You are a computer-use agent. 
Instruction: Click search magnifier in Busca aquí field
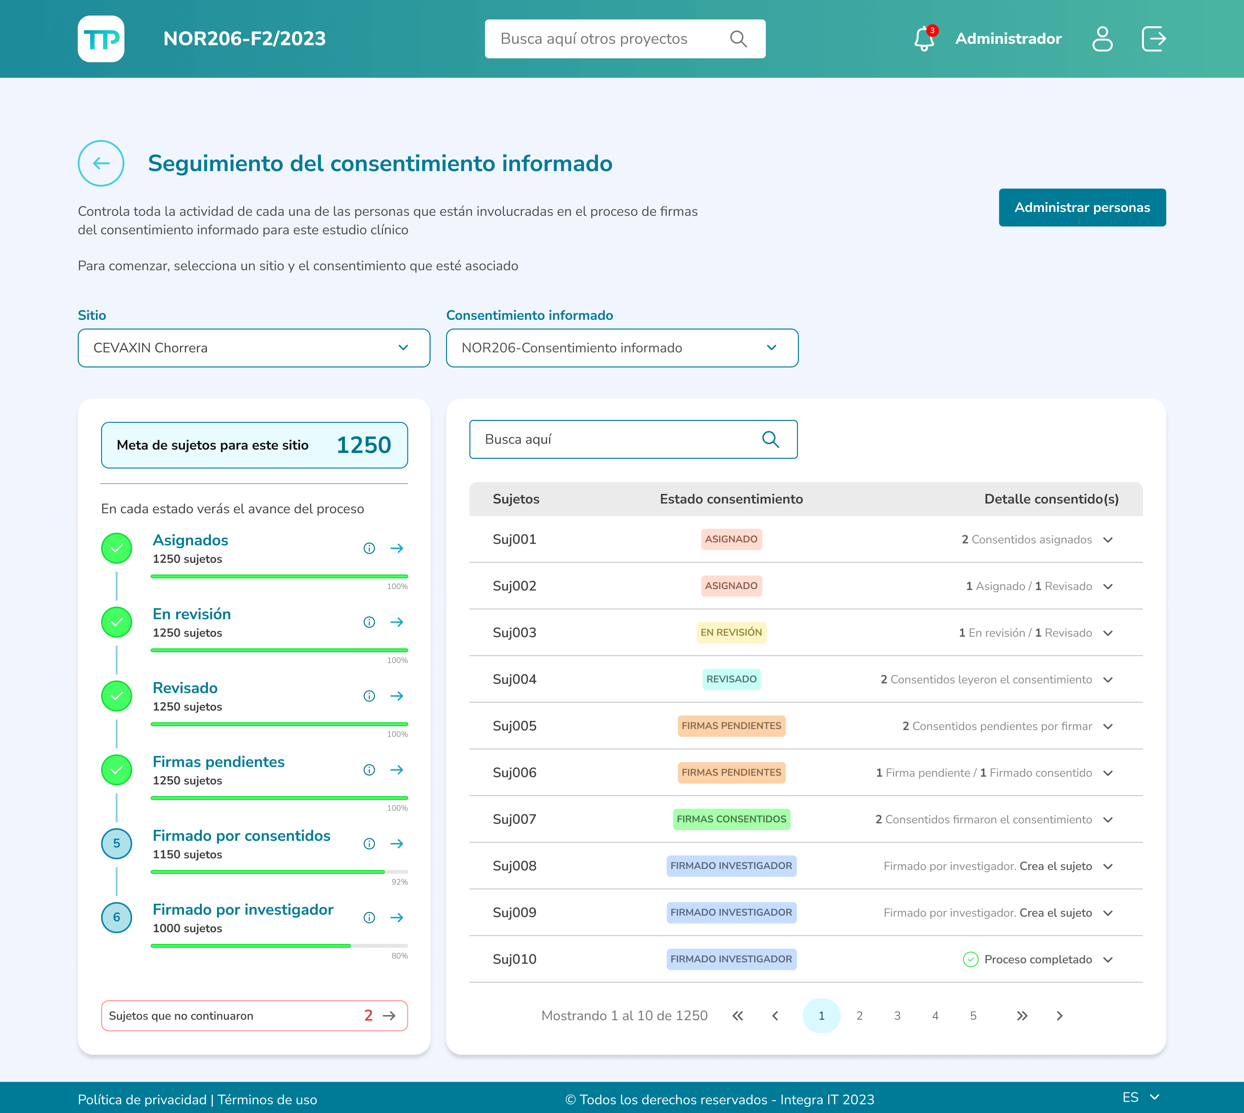coord(770,440)
